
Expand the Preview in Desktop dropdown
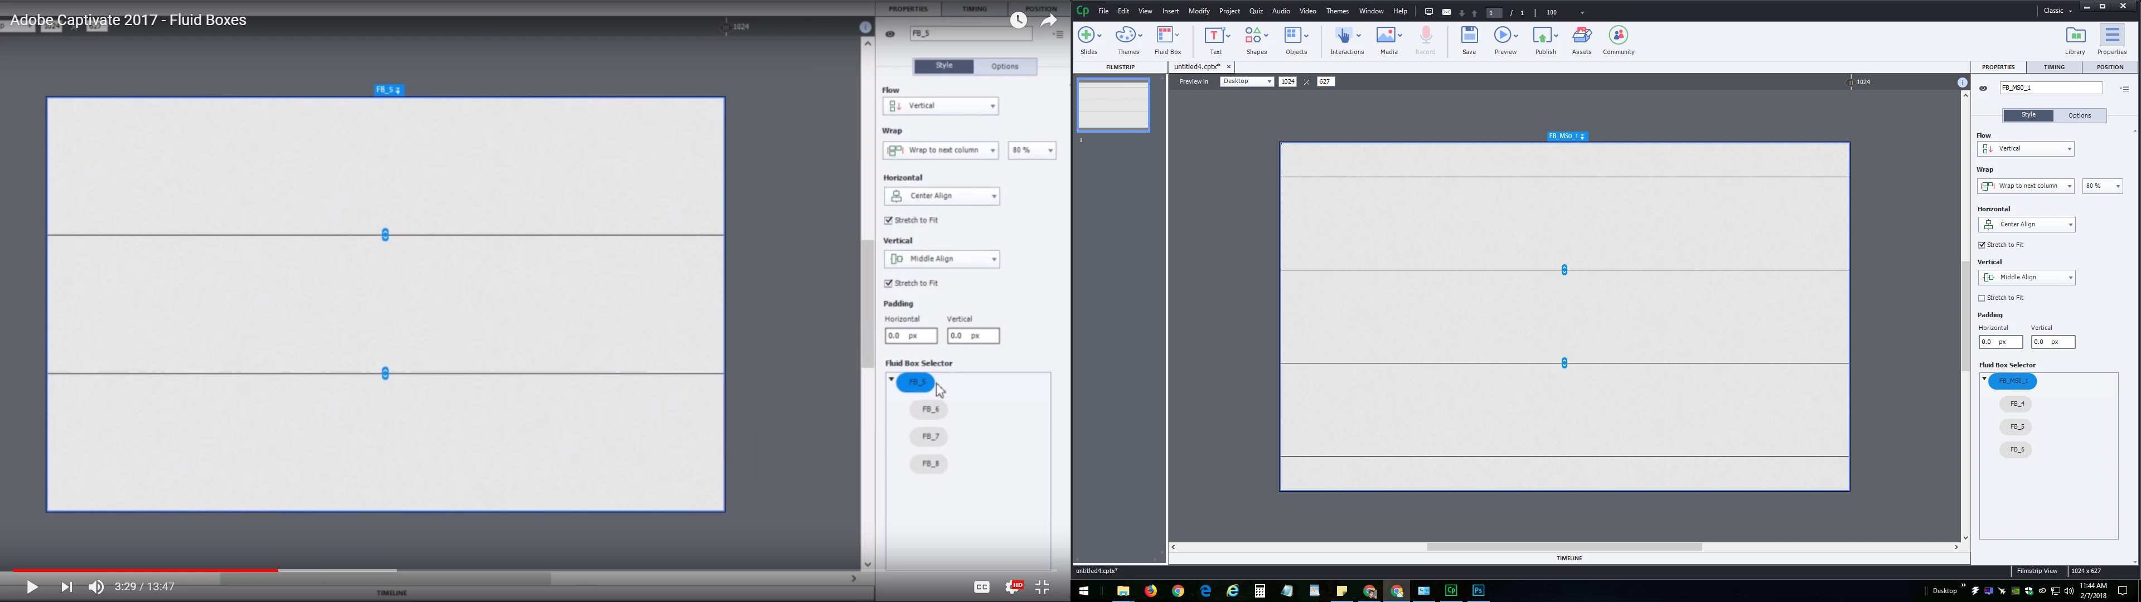pos(1247,81)
